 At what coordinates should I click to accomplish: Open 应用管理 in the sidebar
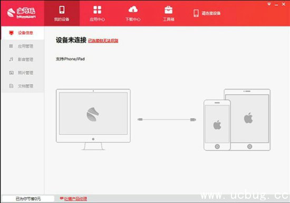tap(22, 46)
